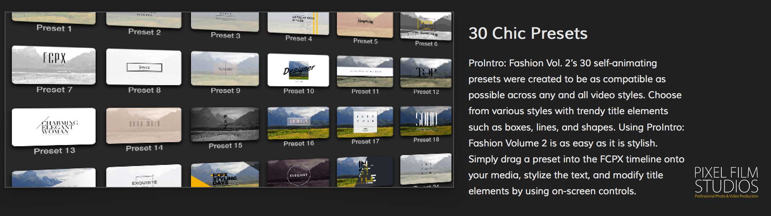
Task: Select the Preset 15 black-and-white thumbnail
Action: [x=225, y=124]
